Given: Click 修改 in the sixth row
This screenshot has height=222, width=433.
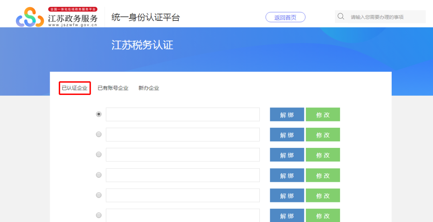Looking at the screenshot, I should pyautogui.click(x=323, y=215).
